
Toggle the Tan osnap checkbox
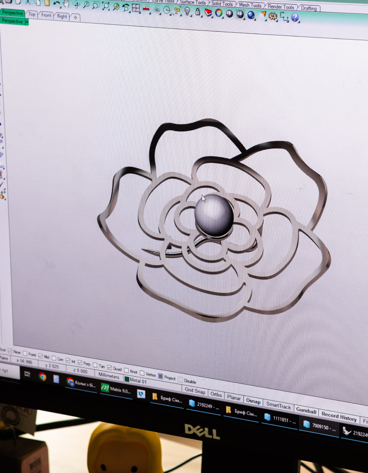click(x=95, y=365)
